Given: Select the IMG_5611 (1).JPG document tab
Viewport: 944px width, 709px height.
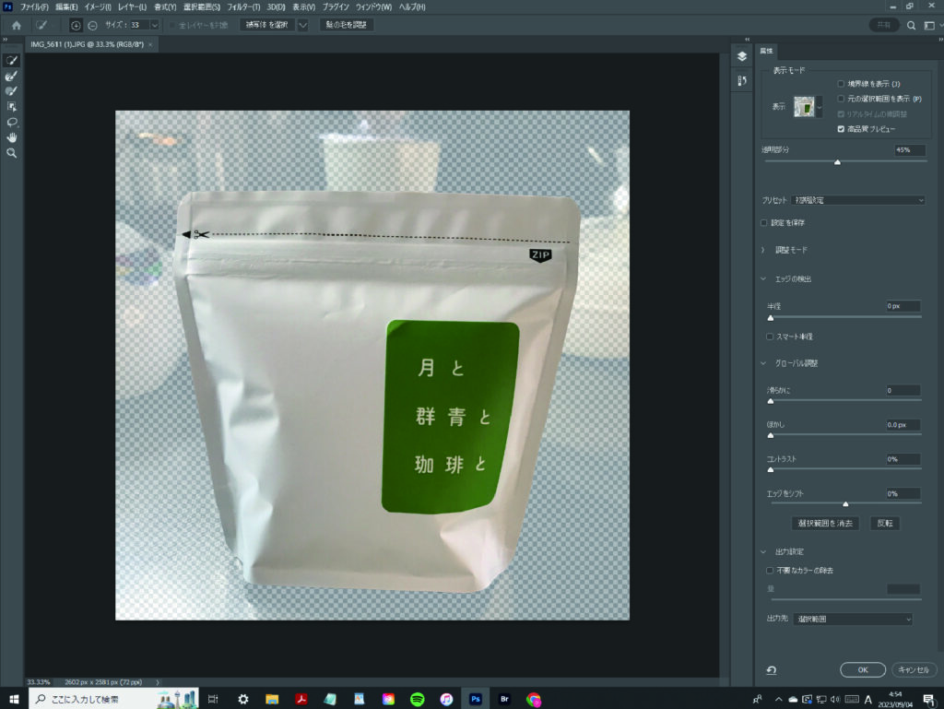Looking at the screenshot, I should [x=88, y=44].
